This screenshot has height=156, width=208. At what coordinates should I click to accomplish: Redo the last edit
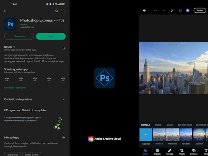(164, 10)
